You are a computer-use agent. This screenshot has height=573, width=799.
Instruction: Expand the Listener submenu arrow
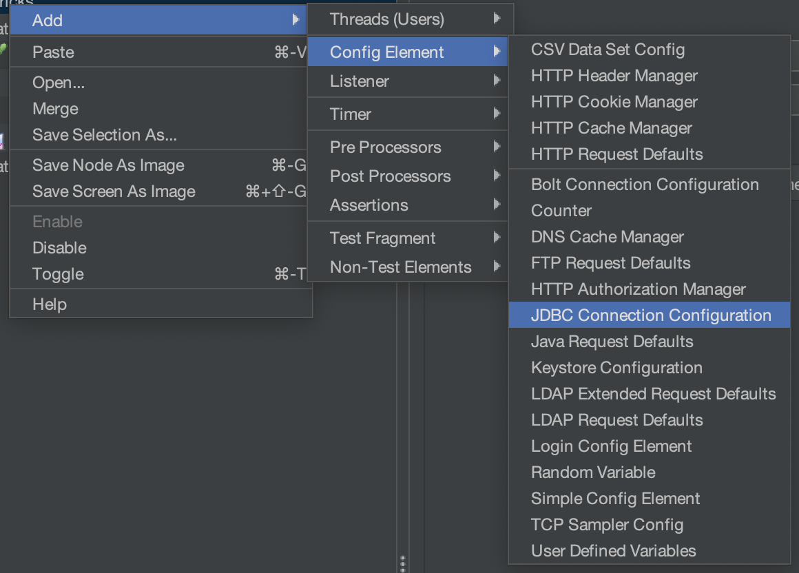497,81
